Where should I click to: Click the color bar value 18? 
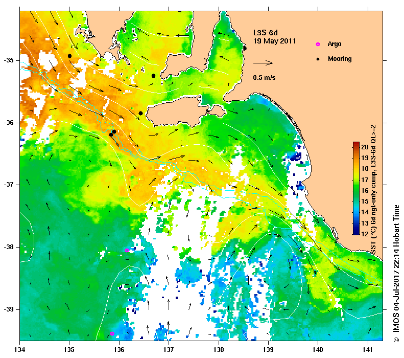pos(365,169)
